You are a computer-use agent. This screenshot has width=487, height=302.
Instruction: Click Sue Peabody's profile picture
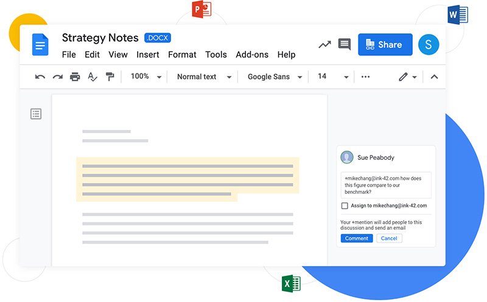tap(346, 157)
